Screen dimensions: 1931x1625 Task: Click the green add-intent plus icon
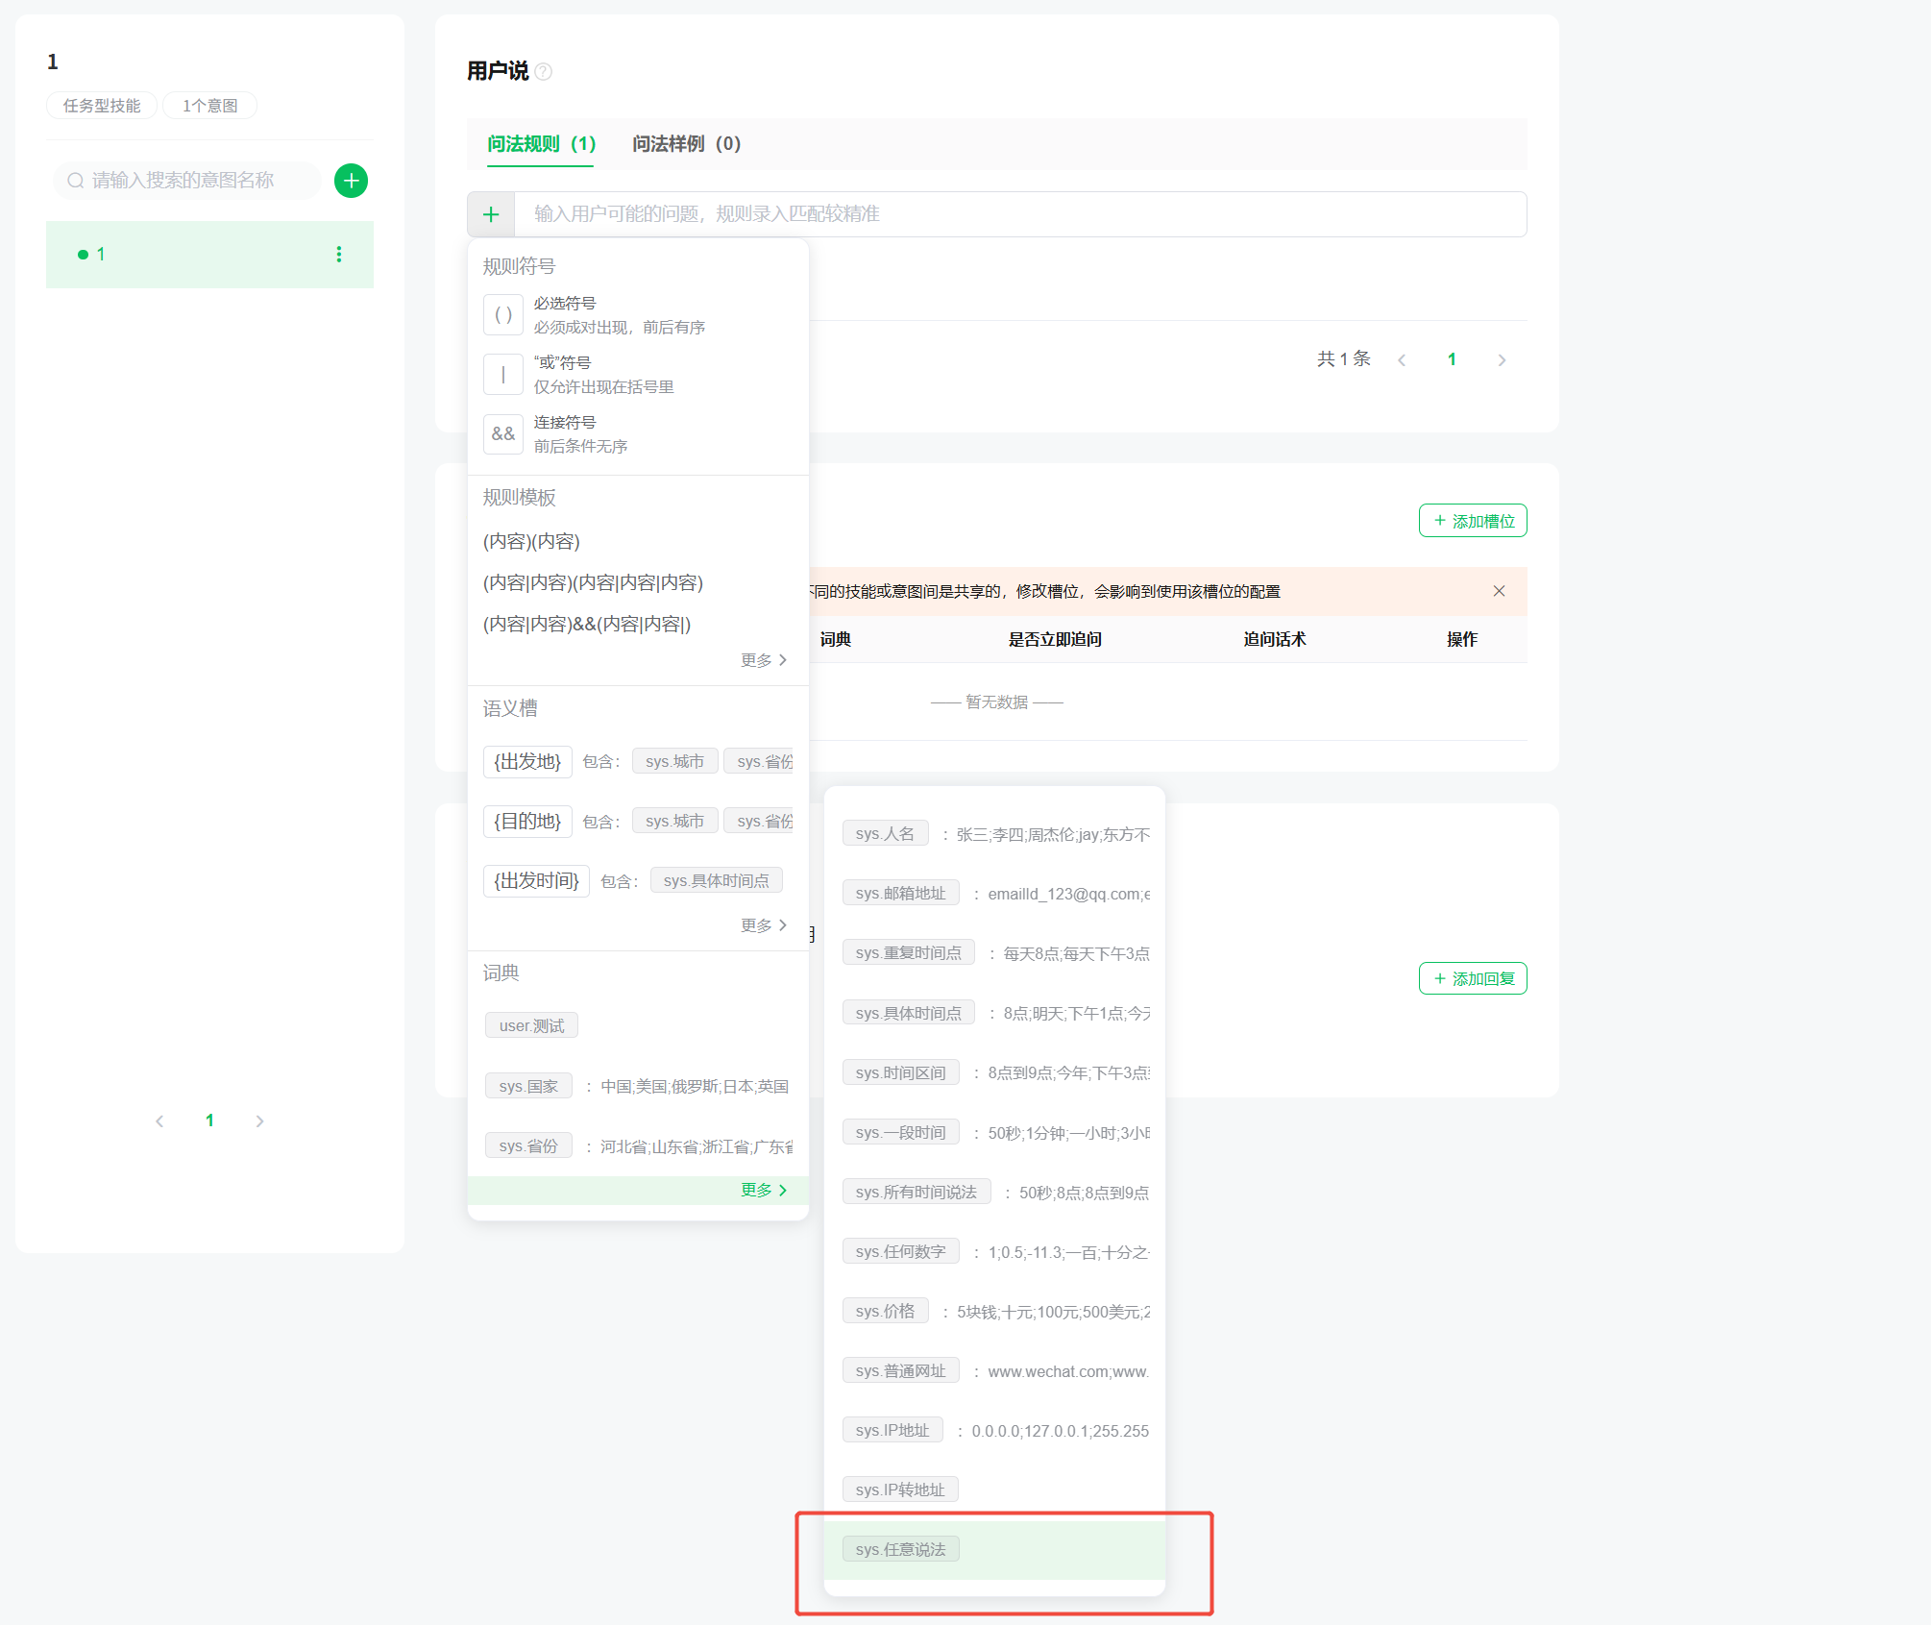tap(351, 181)
